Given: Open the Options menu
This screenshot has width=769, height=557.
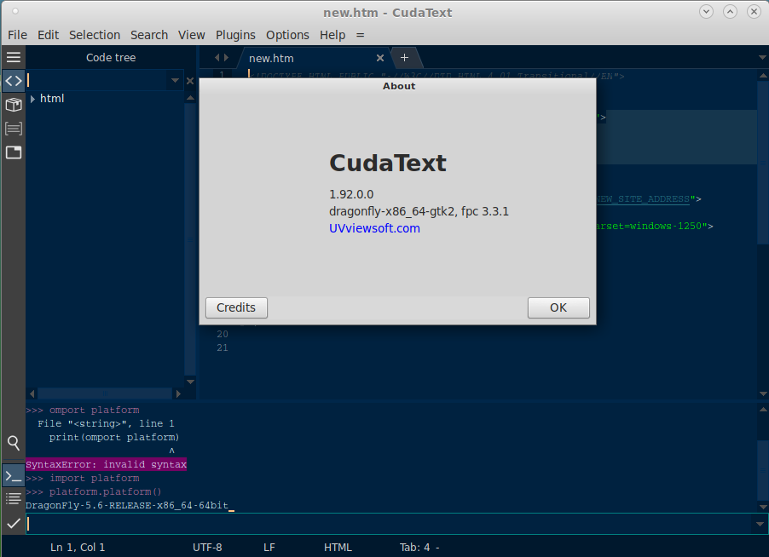Looking at the screenshot, I should pyautogui.click(x=287, y=35).
